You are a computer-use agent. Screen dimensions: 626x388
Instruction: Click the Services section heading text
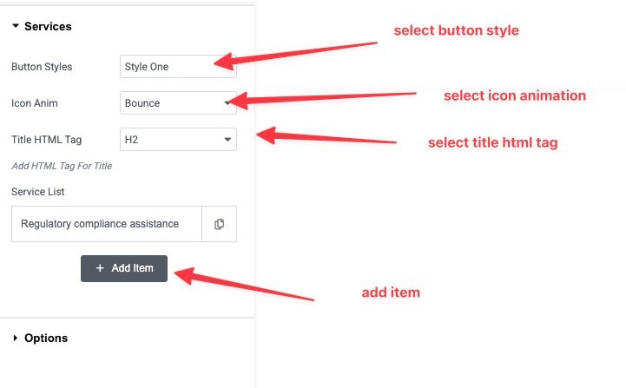click(48, 27)
